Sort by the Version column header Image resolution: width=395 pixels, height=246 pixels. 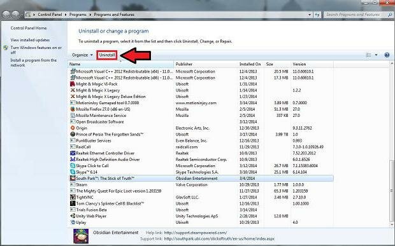pos(312,64)
